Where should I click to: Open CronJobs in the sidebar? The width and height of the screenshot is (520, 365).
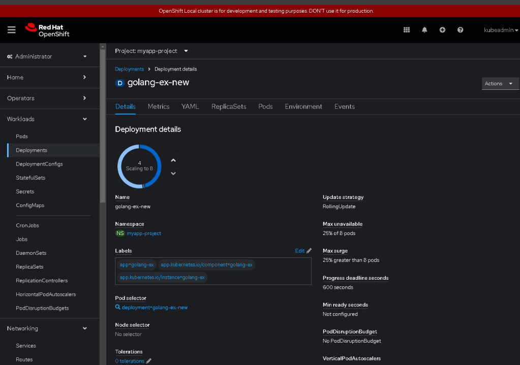[x=27, y=225]
